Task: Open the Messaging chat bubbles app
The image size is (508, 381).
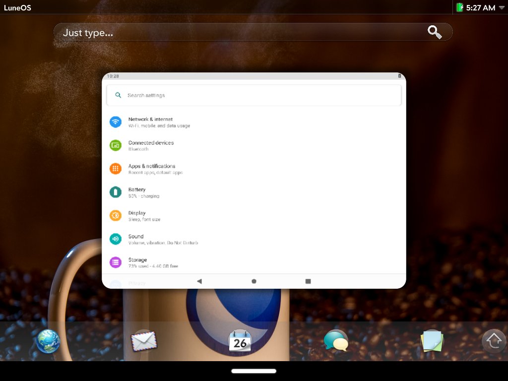Action: tap(336, 340)
